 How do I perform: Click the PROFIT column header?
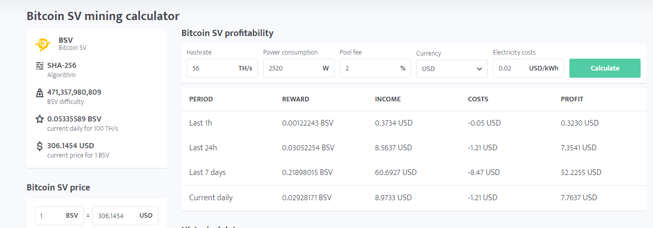(572, 99)
